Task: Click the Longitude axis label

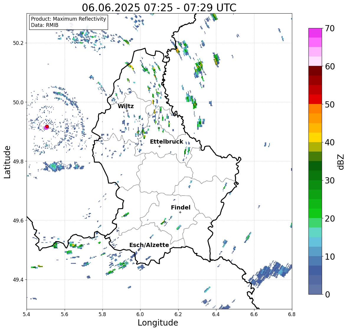Action: (158, 323)
